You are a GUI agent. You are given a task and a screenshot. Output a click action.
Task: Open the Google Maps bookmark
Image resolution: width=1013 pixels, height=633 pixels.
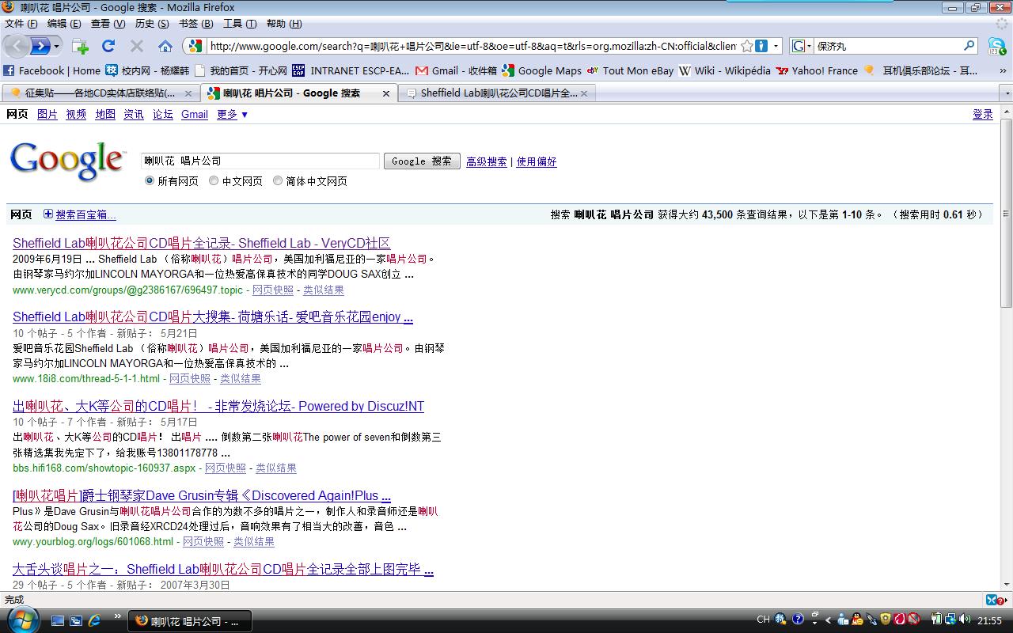click(541, 70)
